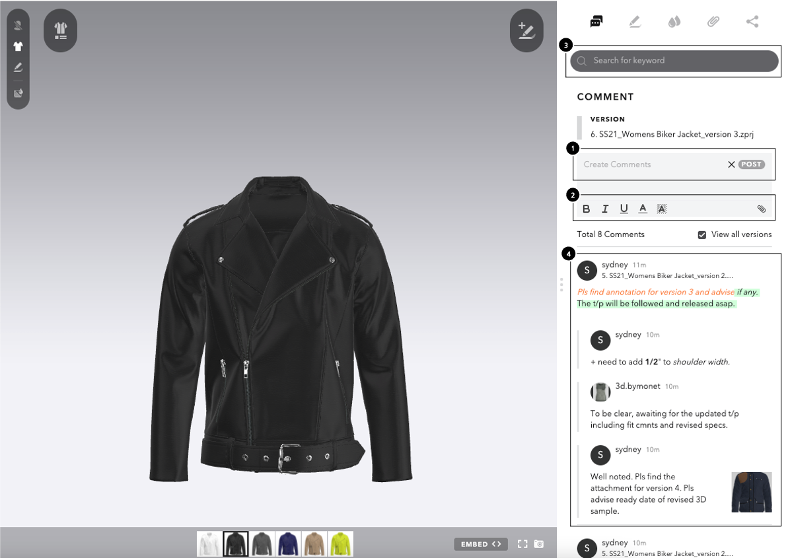Image resolution: width=788 pixels, height=558 pixels.
Task: Click the add annotation button
Action: [x=526, y=30]
